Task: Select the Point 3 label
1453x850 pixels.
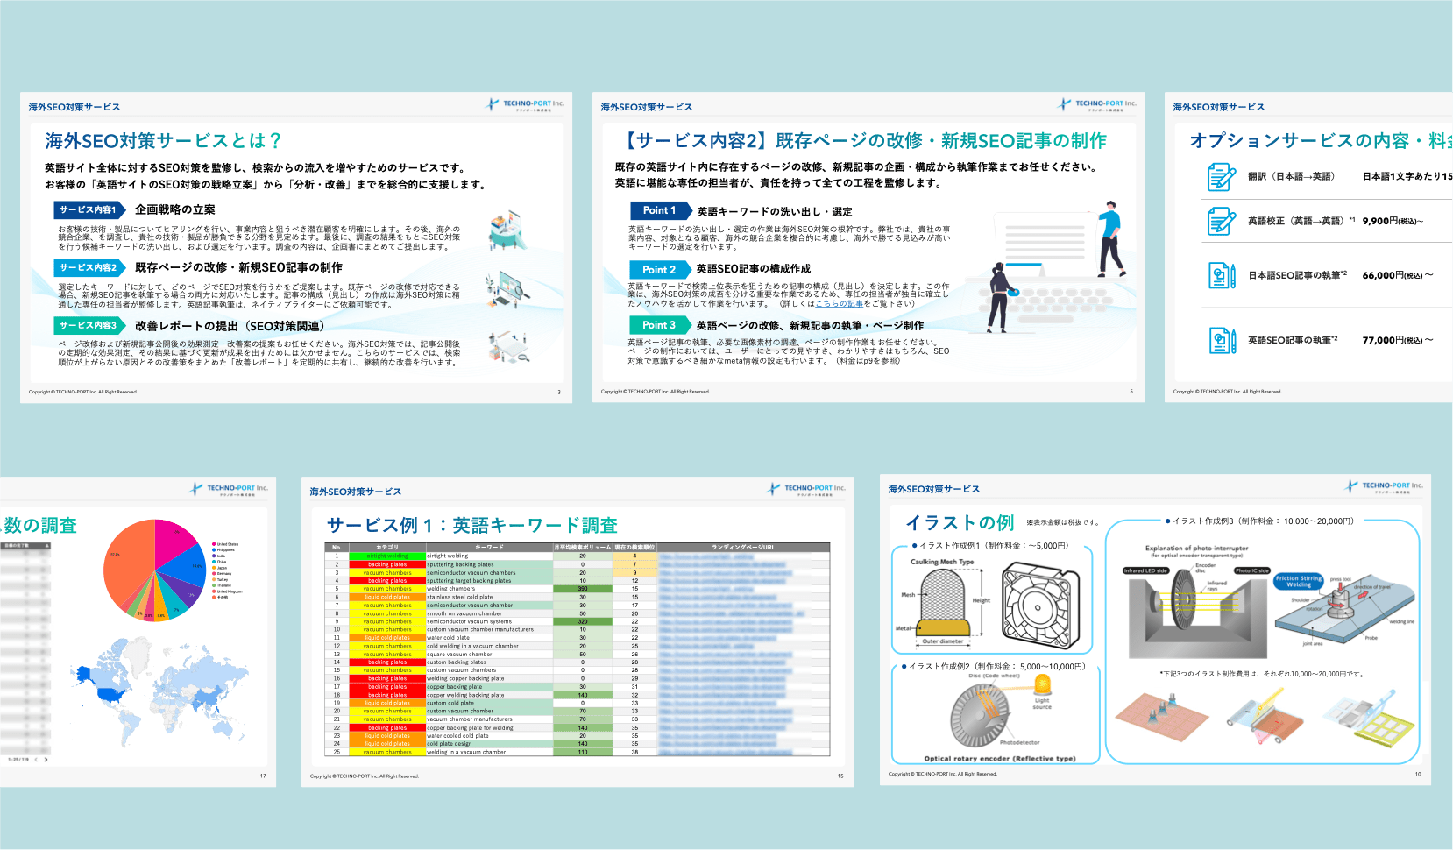Action: point(659,325)
